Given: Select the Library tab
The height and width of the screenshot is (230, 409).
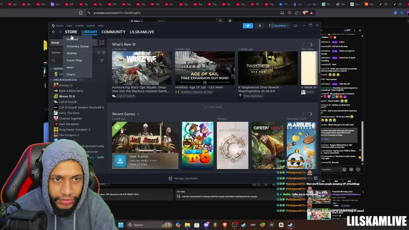Looking at the screenshot, I should (89, 32).
